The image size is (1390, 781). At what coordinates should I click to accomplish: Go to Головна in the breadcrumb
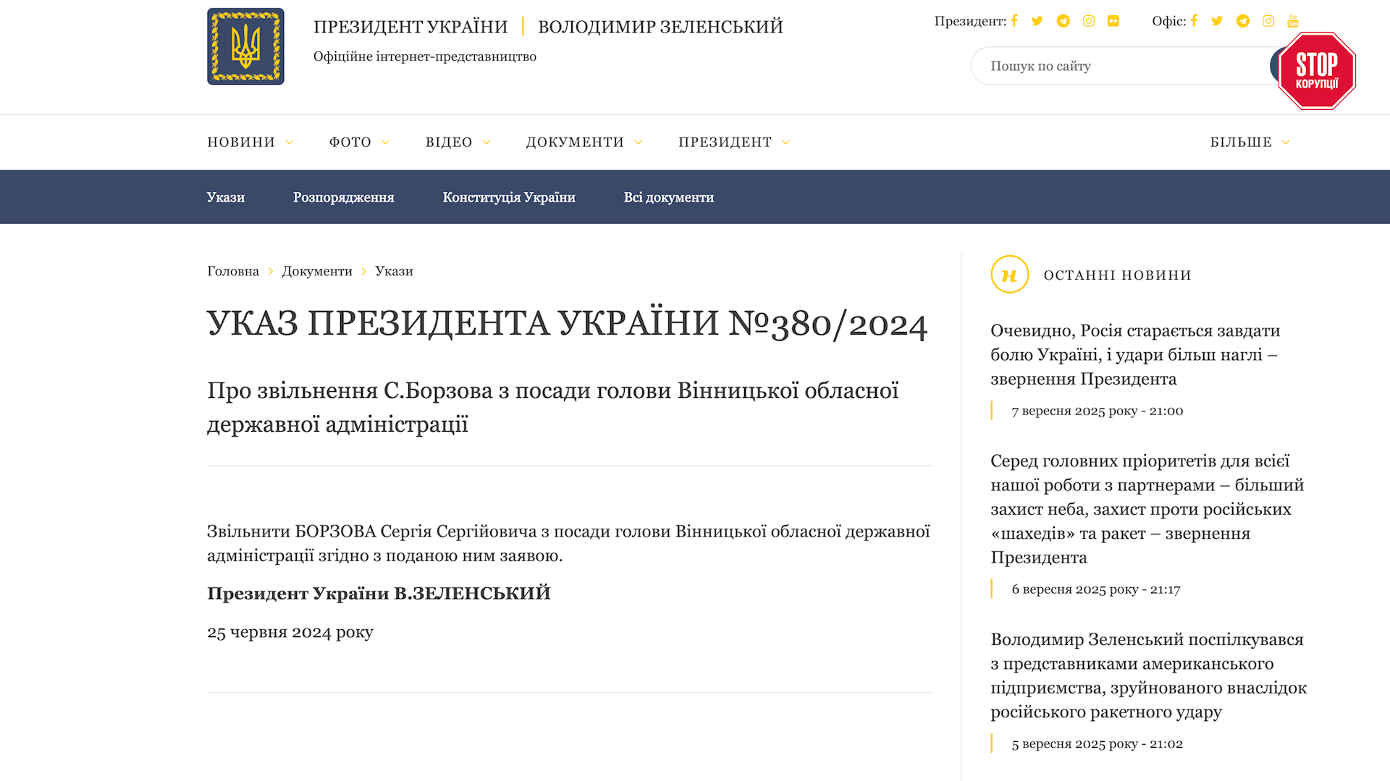click(233, 271)
